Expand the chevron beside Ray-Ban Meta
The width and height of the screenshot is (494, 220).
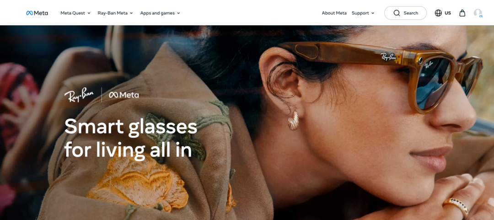pos(131,13)
